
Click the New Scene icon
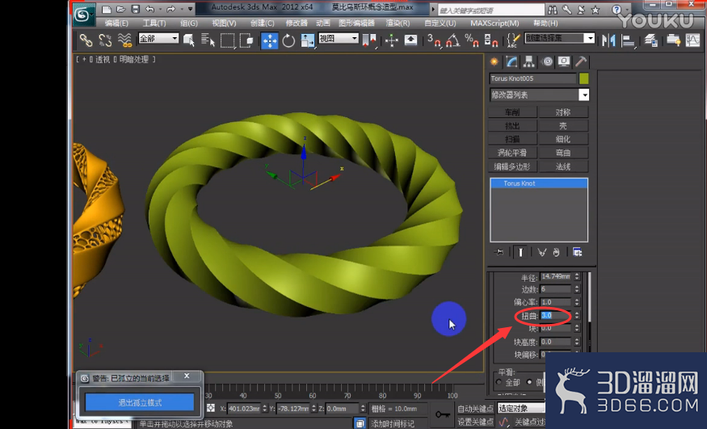click(x=107, y=9)
